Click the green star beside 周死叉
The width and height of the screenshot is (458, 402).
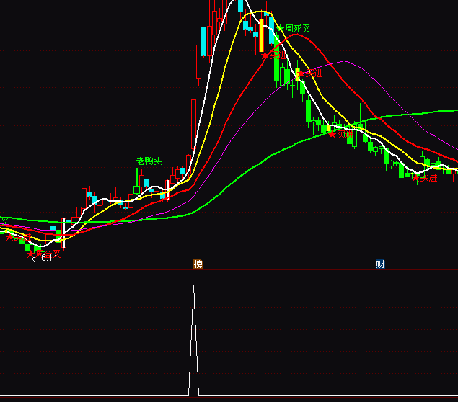click(280, 29)
